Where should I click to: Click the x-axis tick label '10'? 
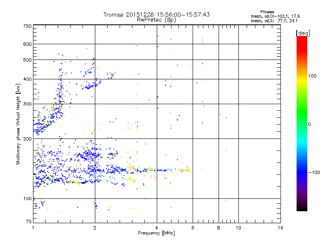238,228
